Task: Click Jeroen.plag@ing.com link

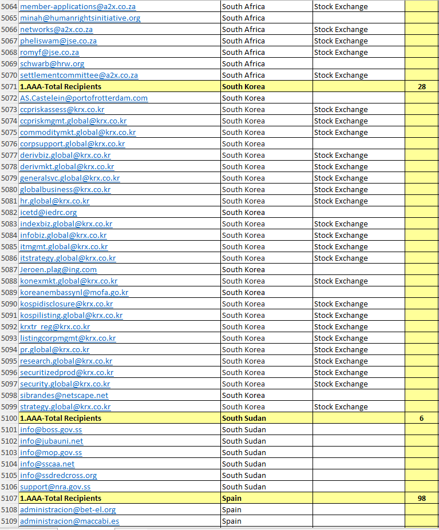Action: [x=58, y=270]
